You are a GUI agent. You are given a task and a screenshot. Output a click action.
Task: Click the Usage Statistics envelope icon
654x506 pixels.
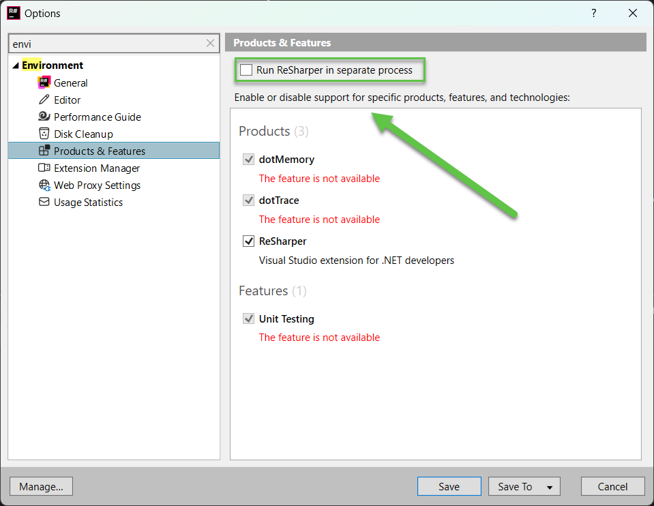point(44,202)
